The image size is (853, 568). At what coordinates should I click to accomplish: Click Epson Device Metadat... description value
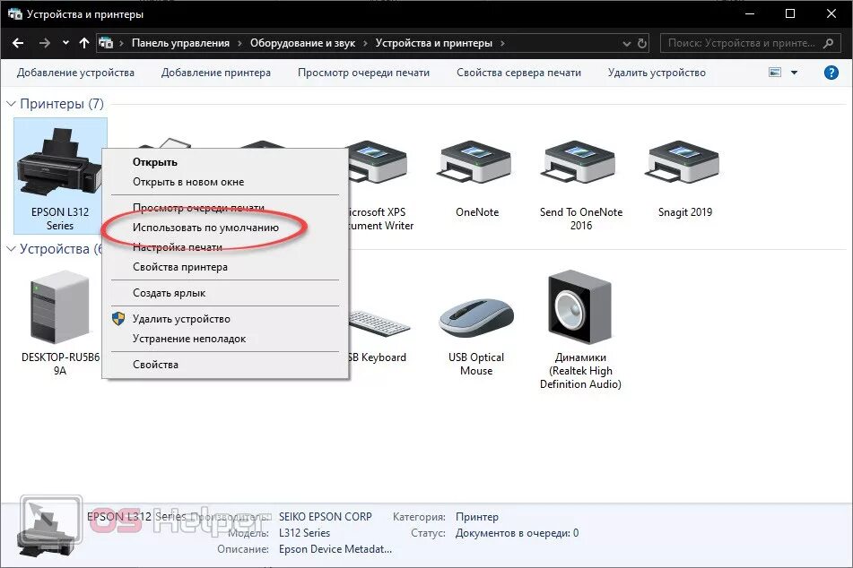335,549
